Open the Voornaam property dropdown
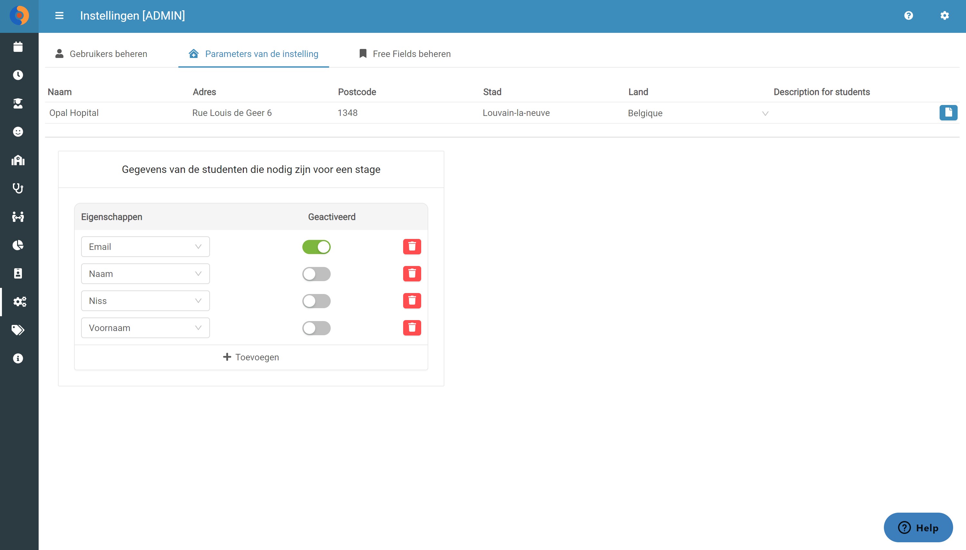 click(x=146, y=328)
